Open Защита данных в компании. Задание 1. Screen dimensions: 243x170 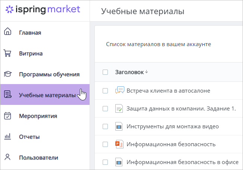tap(181, 109)
